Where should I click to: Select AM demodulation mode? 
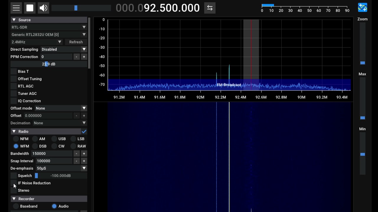click(35, 139)
